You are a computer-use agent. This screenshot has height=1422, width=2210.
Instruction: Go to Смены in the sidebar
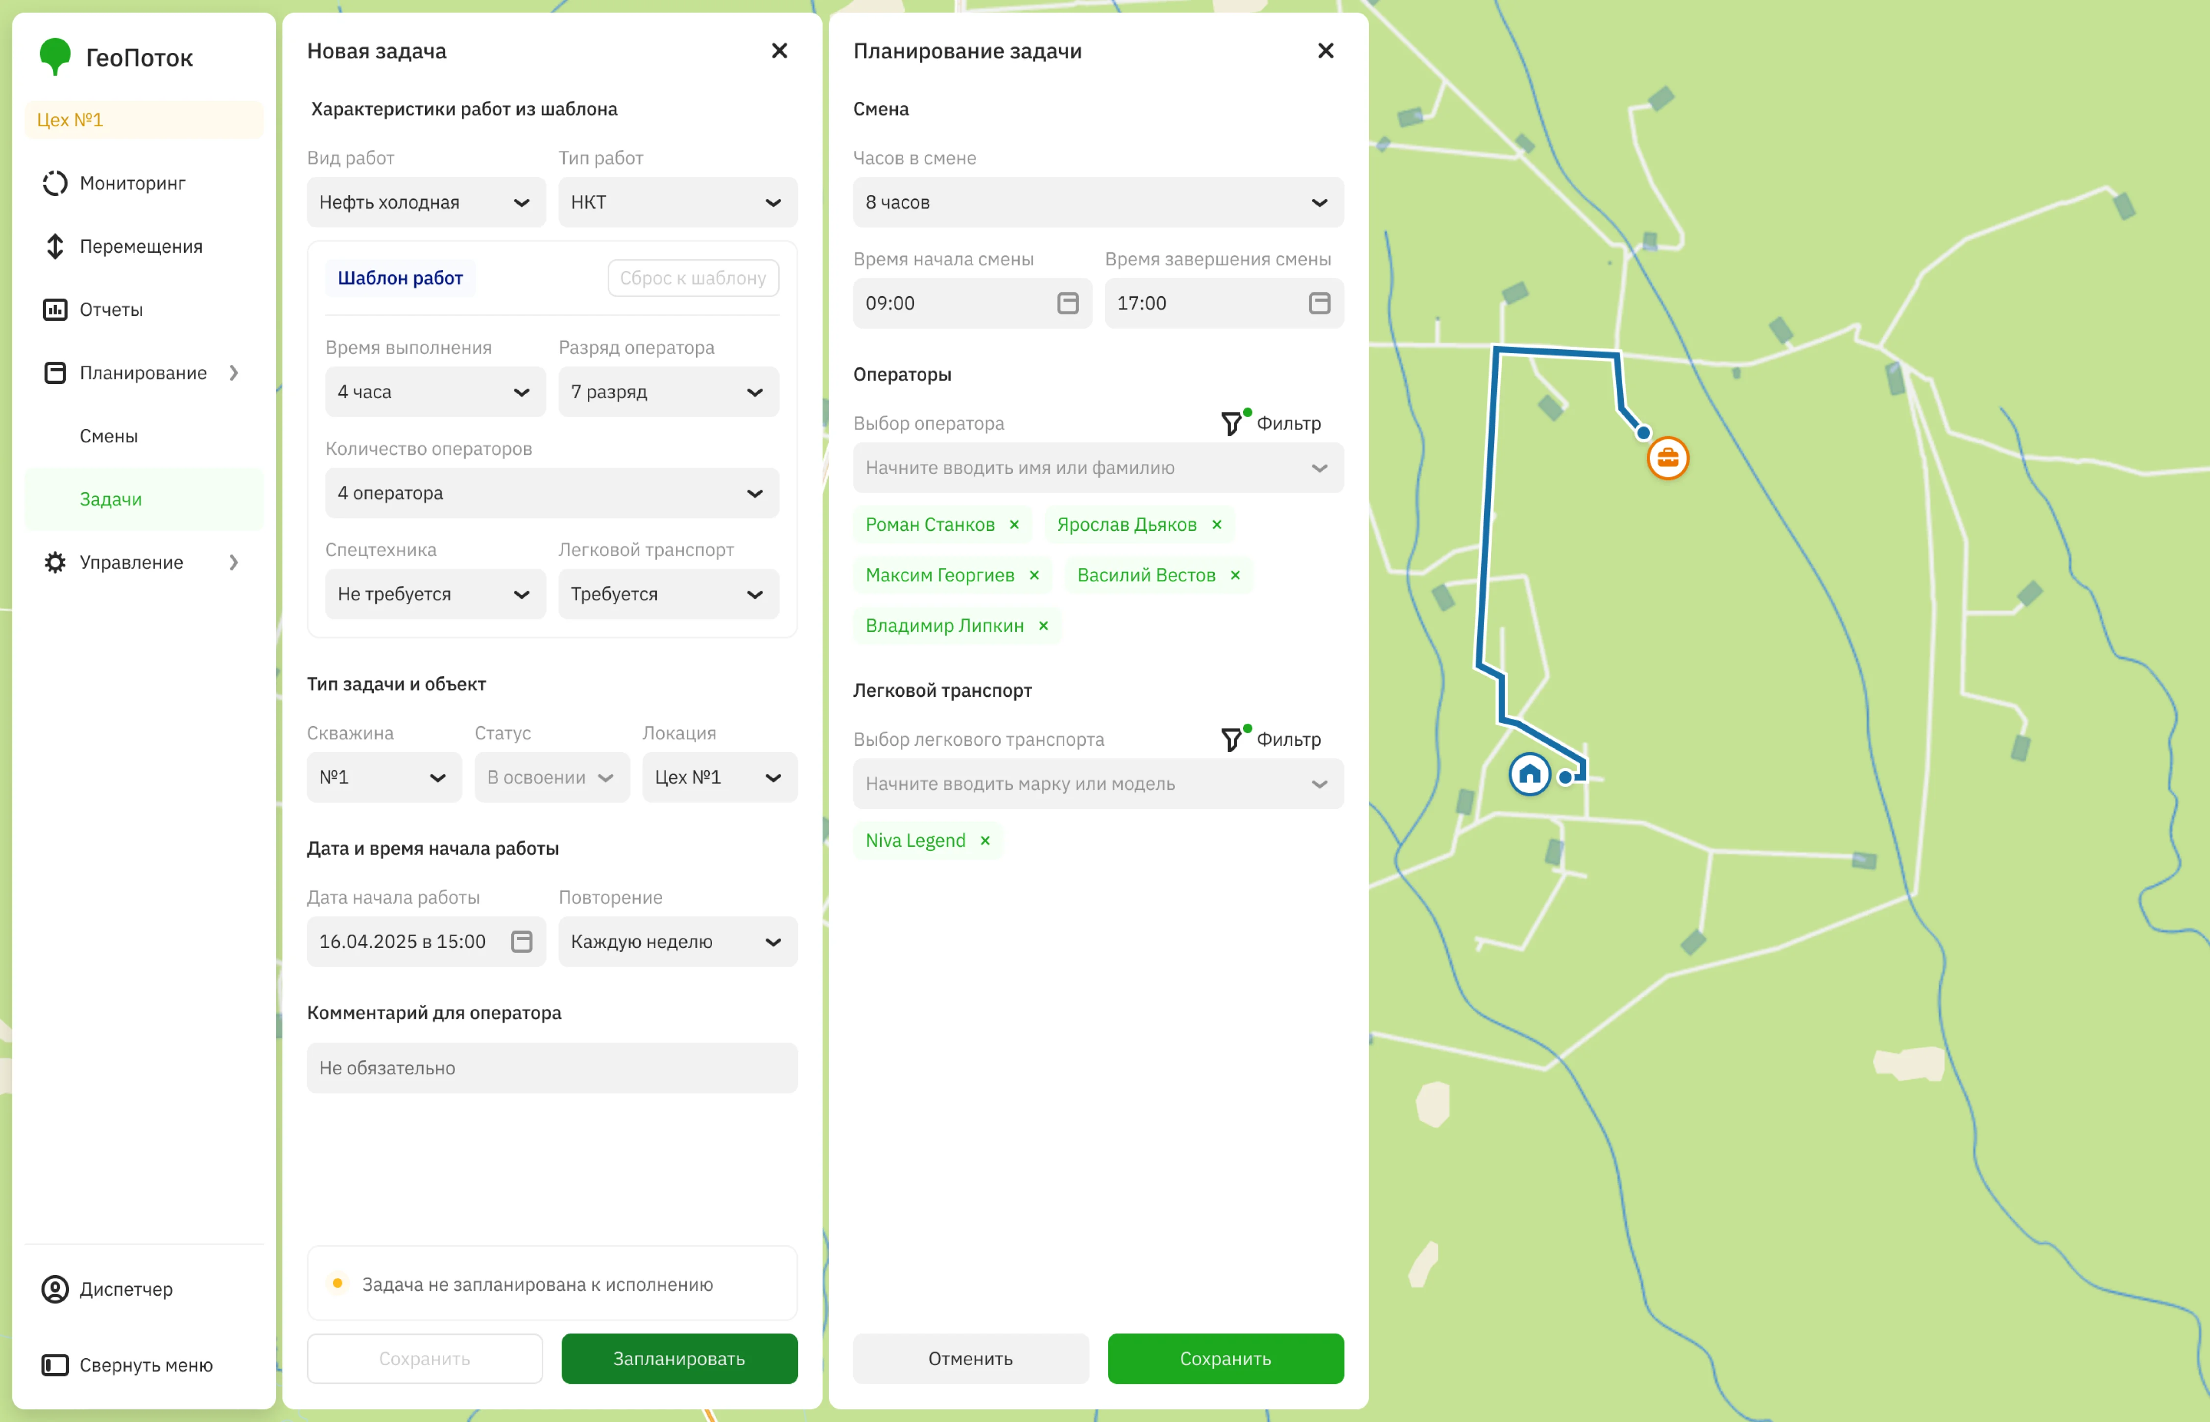coord(108,436)
